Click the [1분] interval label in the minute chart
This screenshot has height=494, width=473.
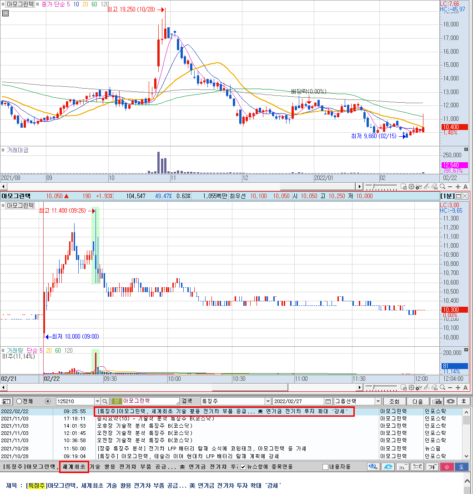[447, 196]
